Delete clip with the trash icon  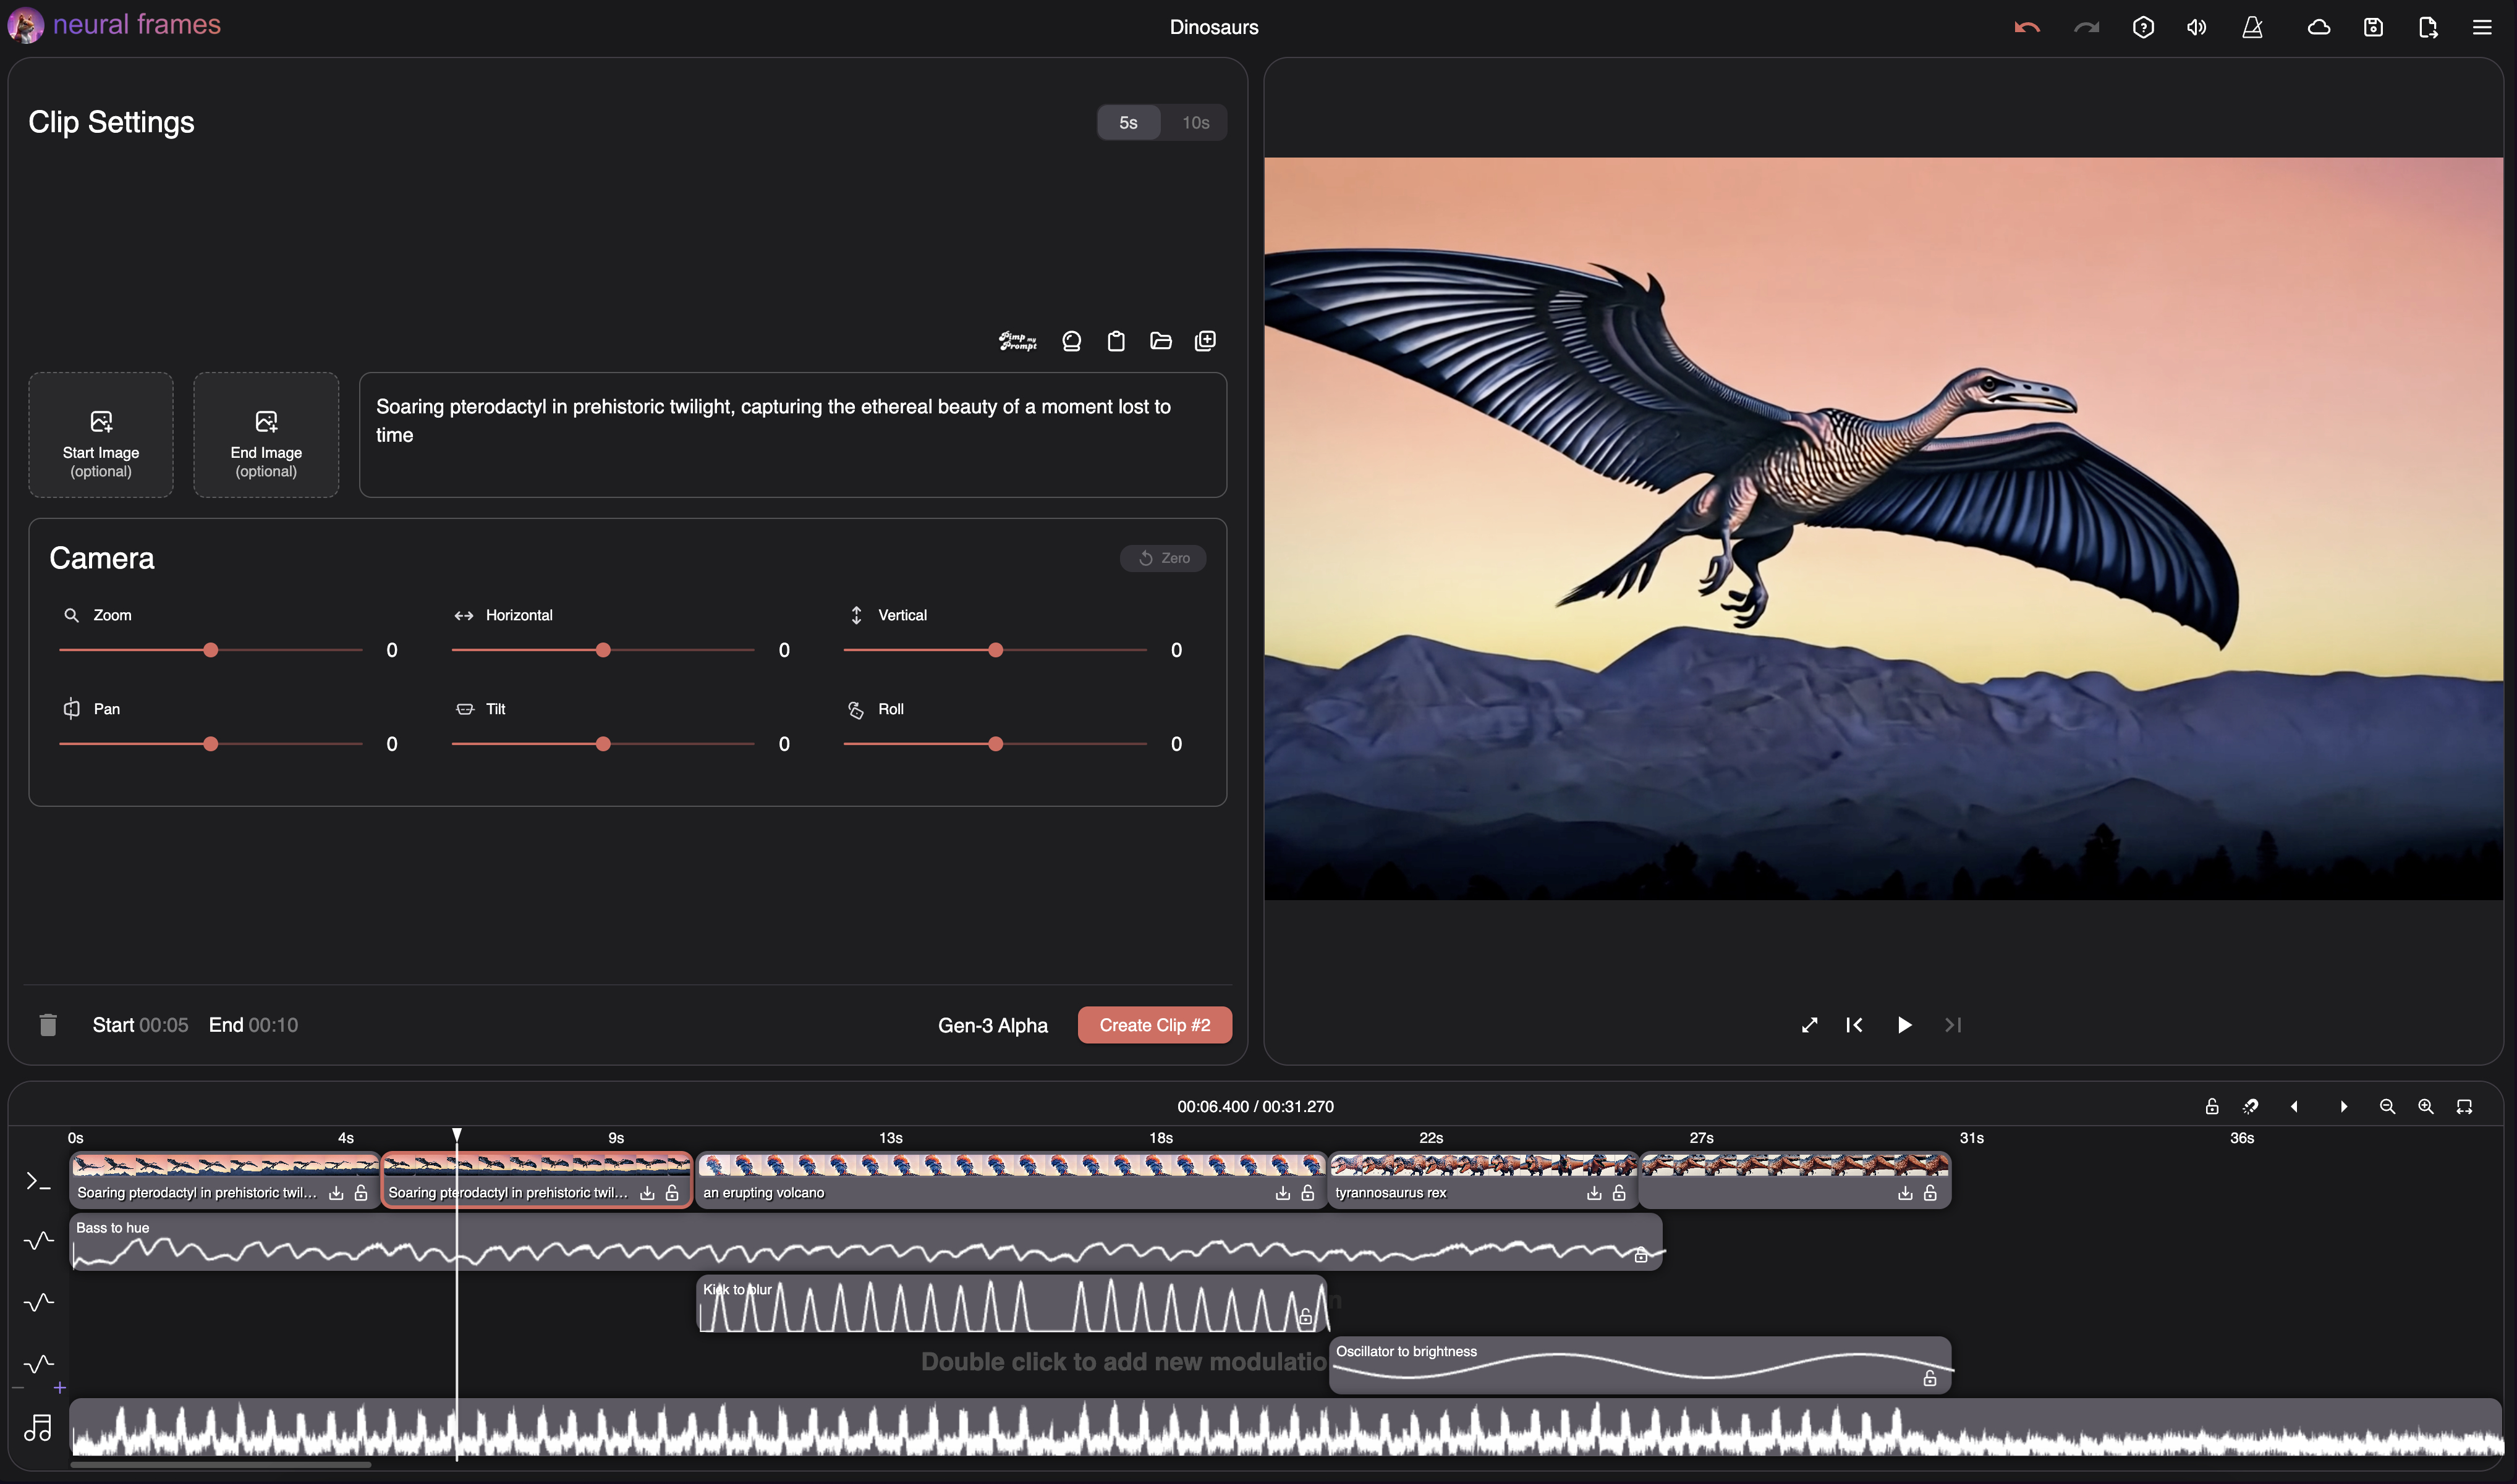tap(47, 1025)
